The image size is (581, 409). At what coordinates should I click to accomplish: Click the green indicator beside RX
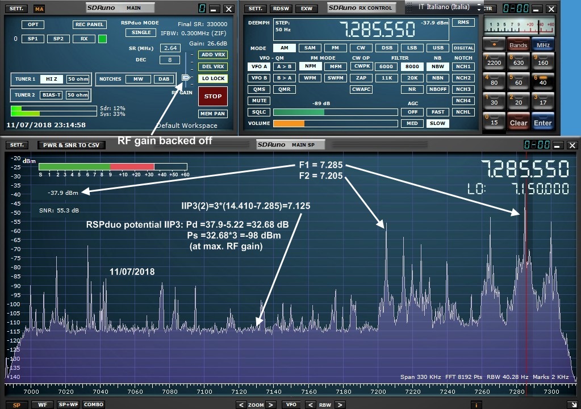click(102, 39)
